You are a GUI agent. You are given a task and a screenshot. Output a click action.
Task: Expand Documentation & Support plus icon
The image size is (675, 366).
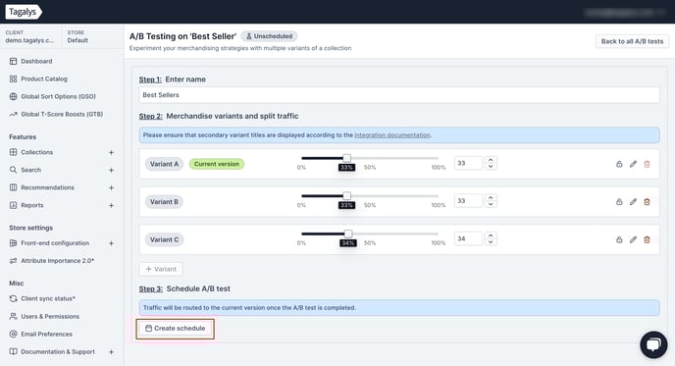[111, 352]
